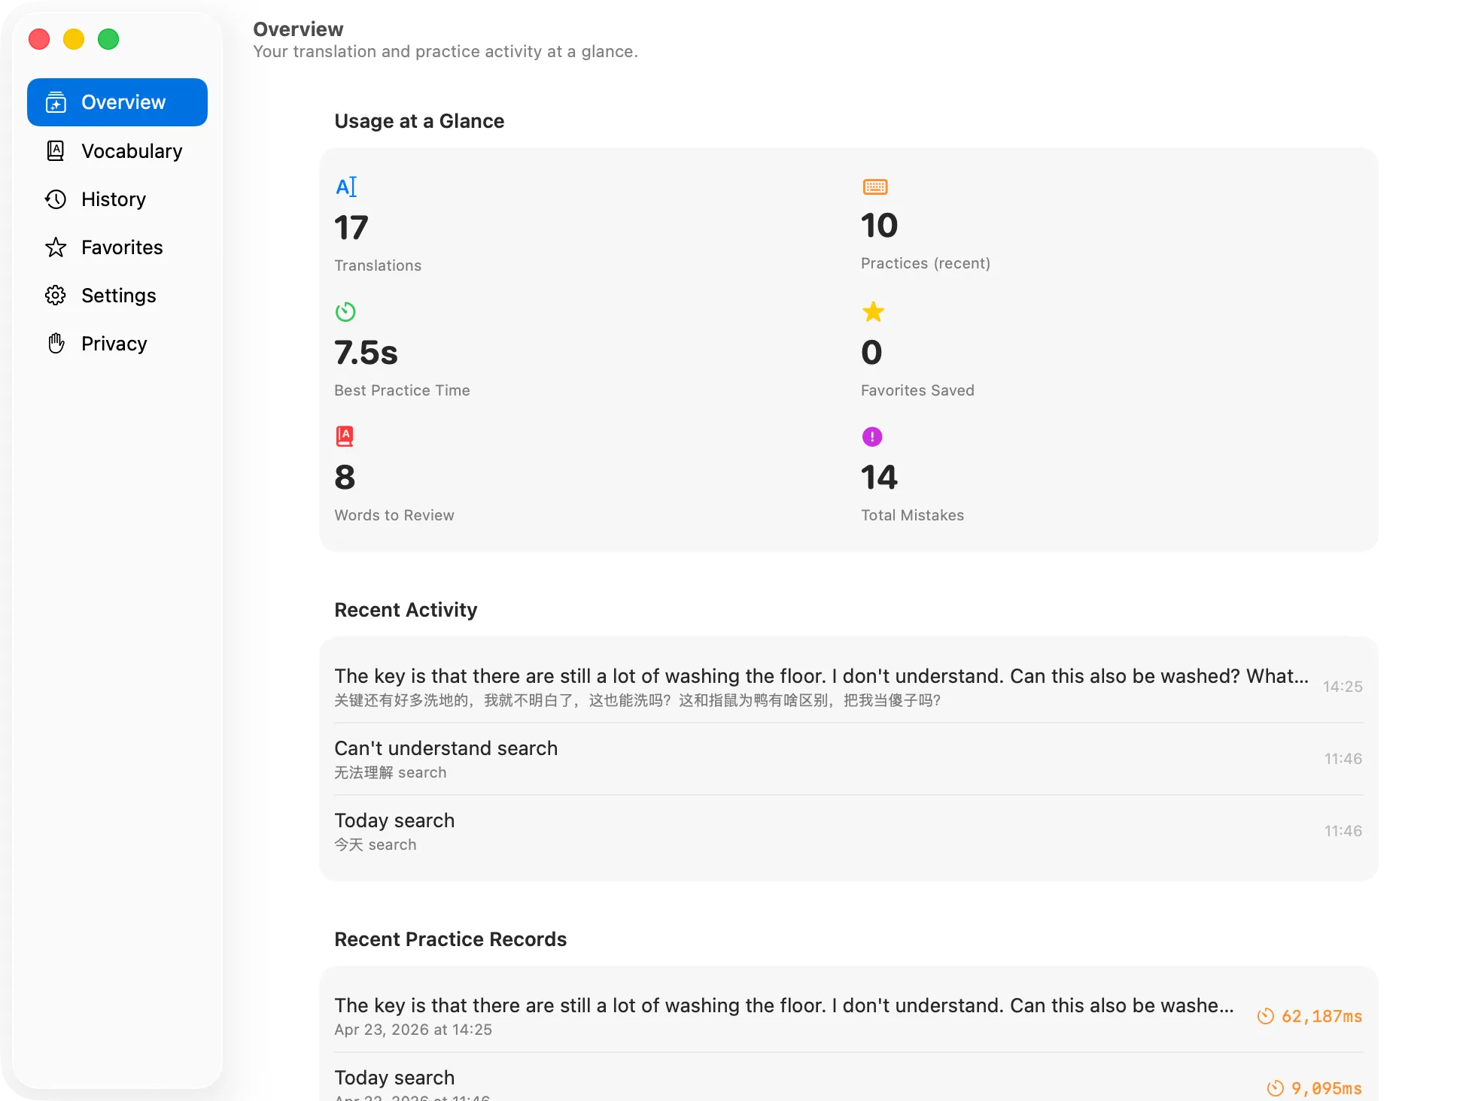The height and width of the screenshot is (1101, 1475).
Task: Click the Favorites star outline icon
Action: (x=56, y=247)
